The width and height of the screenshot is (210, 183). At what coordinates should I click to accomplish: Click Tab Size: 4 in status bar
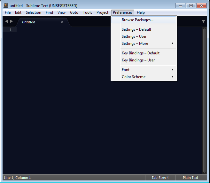(160, 178)
